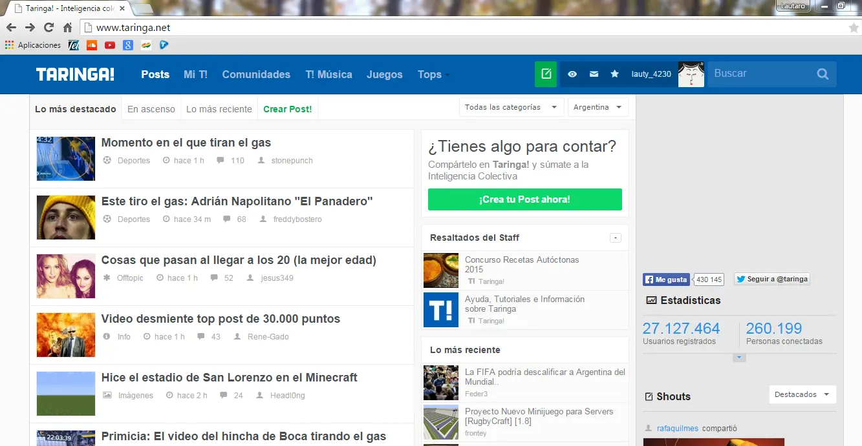Screen dimensions: 862x446
Task: Switch to the En ascenso tab
Action: click(151, 109)
